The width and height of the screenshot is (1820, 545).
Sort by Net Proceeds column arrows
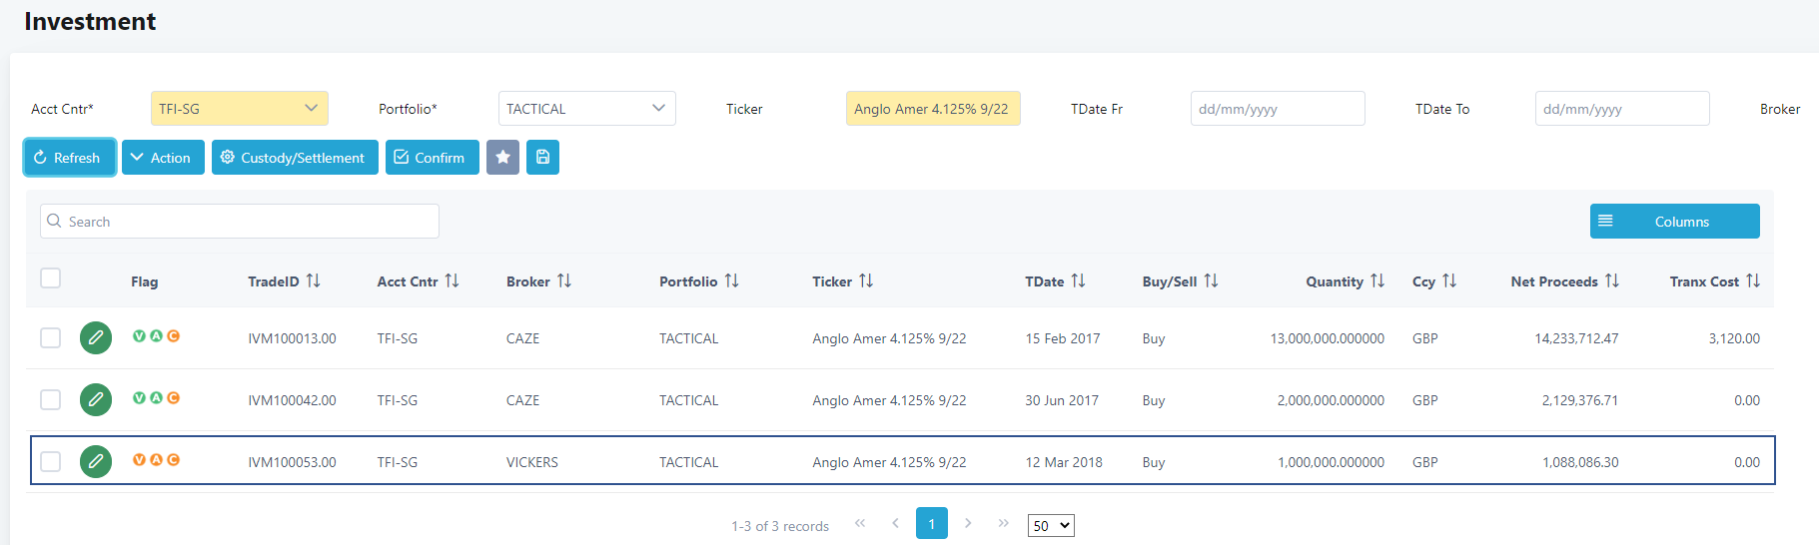(x=1612, y=281)
